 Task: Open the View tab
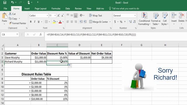pyautogui.click(x=89, y=8)
